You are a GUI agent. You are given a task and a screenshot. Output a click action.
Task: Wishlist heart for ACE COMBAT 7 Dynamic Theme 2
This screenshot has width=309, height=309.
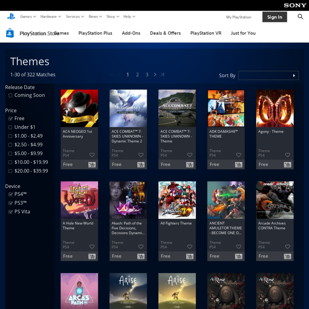click(x=141, y=155)
